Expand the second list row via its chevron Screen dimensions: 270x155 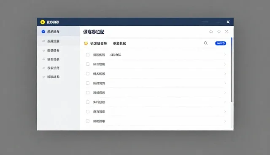pos(225,64)
